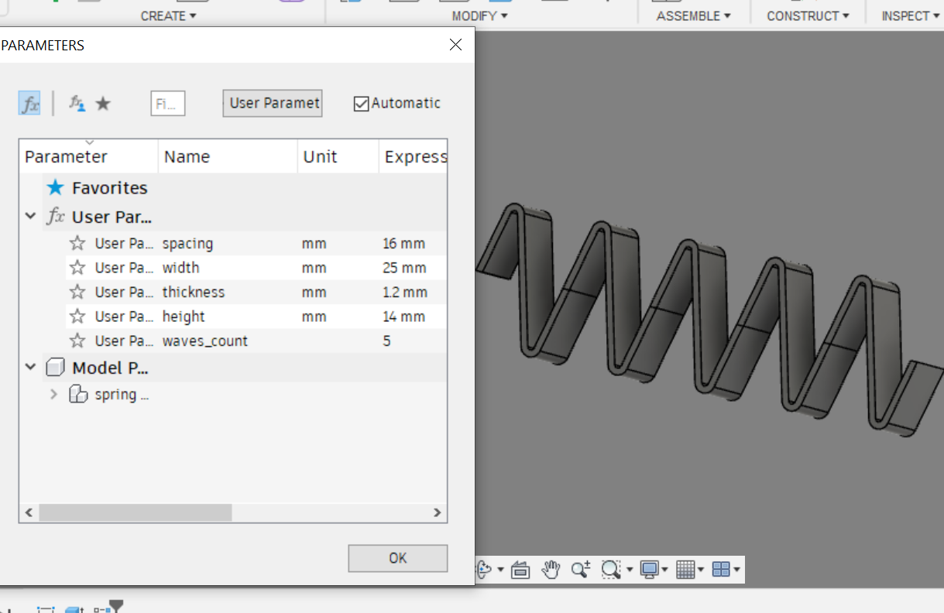Click the Filter input field
Viewport: 944px width, 613px height.
click(x=168, y=103)
